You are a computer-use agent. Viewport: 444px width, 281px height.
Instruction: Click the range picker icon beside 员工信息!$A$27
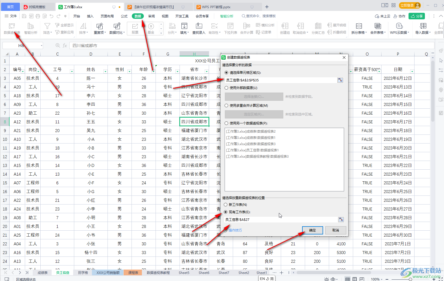(x=341, y=219)
